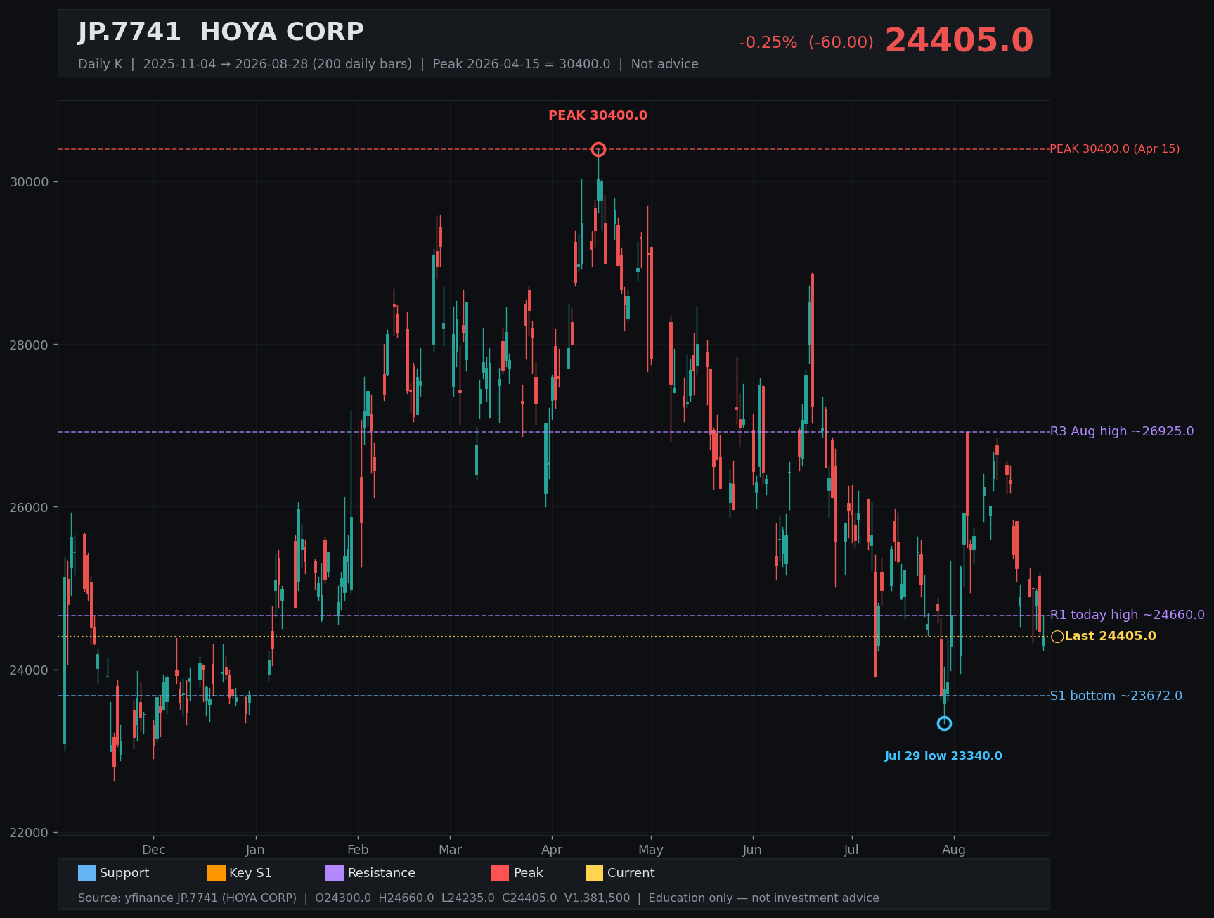Click the Aug month label on x-axis
This screenshot has width=1214, height=918.
click(954, 850)
